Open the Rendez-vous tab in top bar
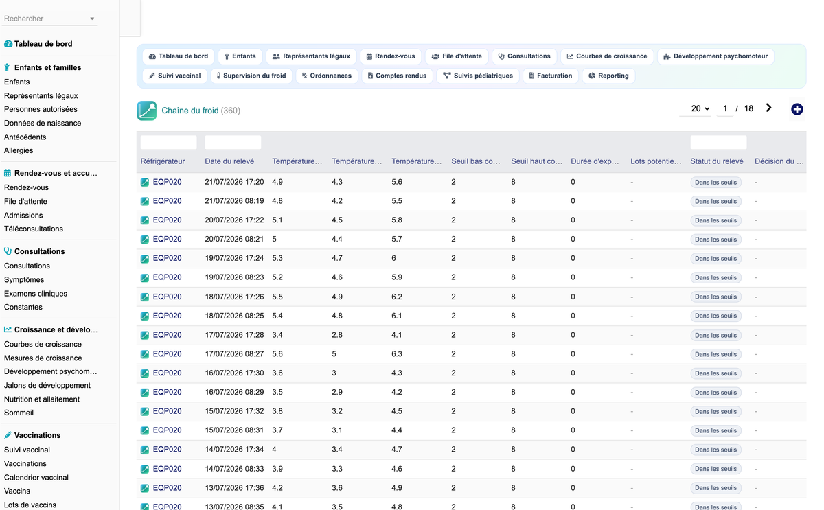Image resolution: width=824 pixels, height=510 pixels. pos(391,56)
